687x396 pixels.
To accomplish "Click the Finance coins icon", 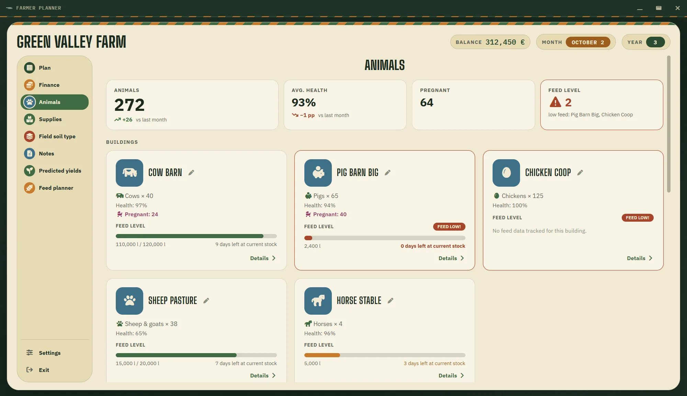I will tap(30, 85).
